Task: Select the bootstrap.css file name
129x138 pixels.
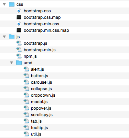Action: pyautogui.click(x=37, y=11)
